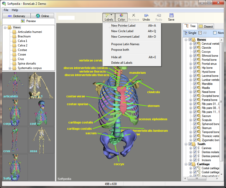
Task: Save using the floppy disk icon
Action: point(171,15)
